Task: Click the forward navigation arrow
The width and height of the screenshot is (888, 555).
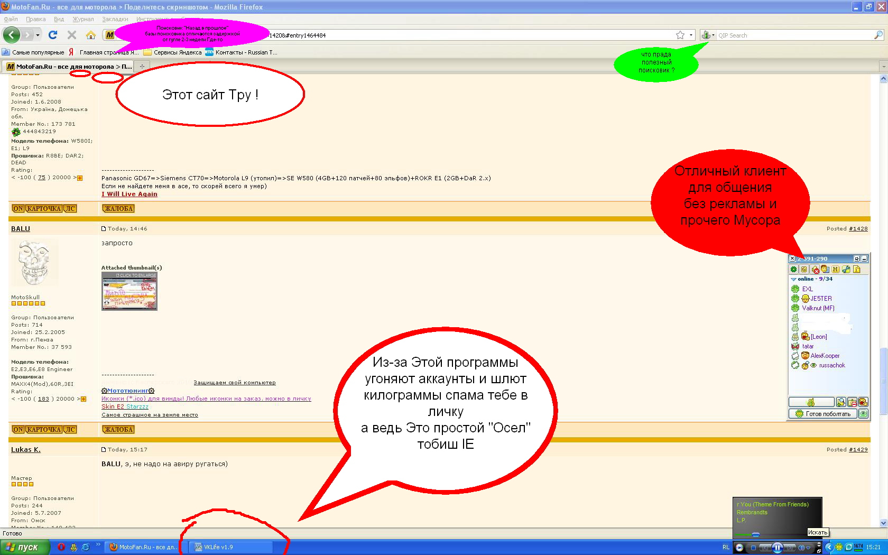Action: [x=27, y=35]
